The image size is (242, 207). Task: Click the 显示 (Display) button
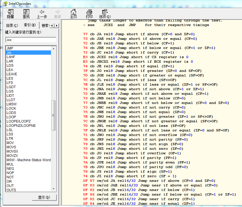point(44,198)
